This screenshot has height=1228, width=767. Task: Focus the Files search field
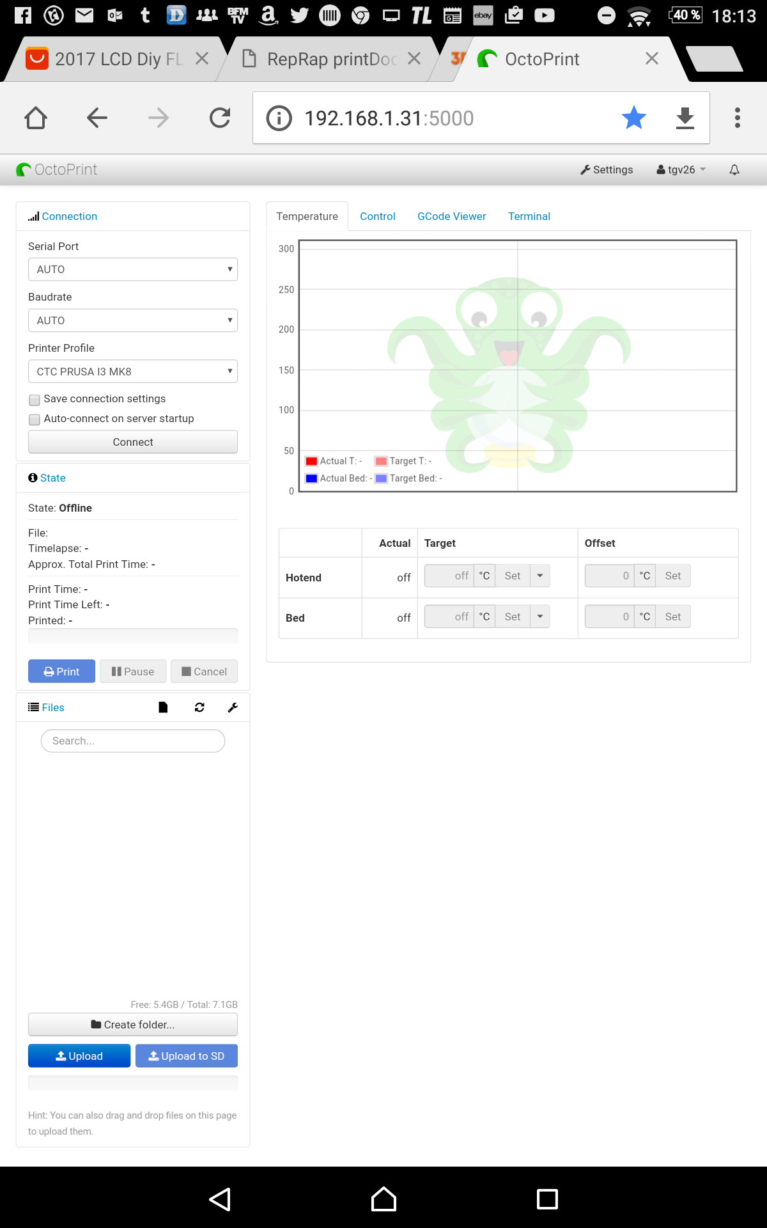(133, 741)
